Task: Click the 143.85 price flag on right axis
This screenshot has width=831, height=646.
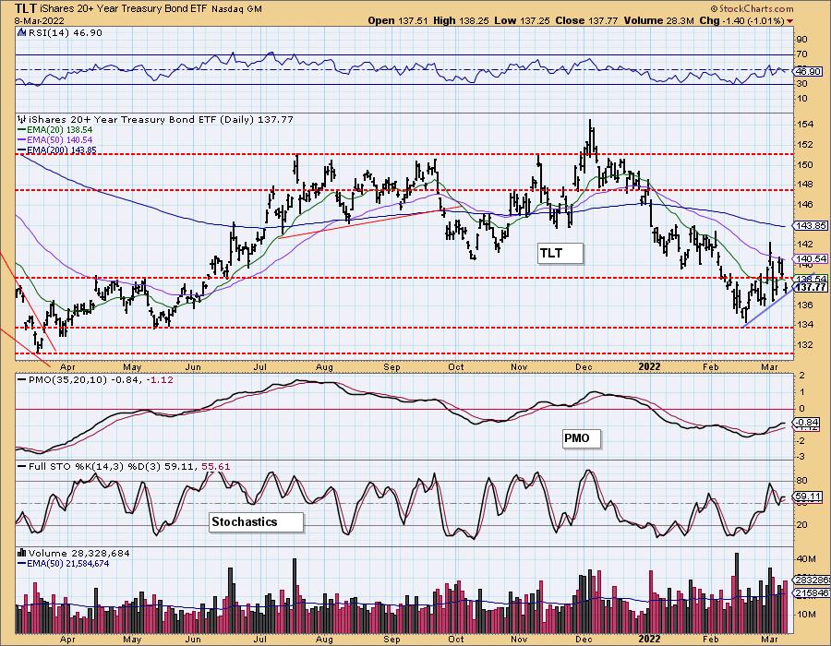Action: tap(811, 225)
